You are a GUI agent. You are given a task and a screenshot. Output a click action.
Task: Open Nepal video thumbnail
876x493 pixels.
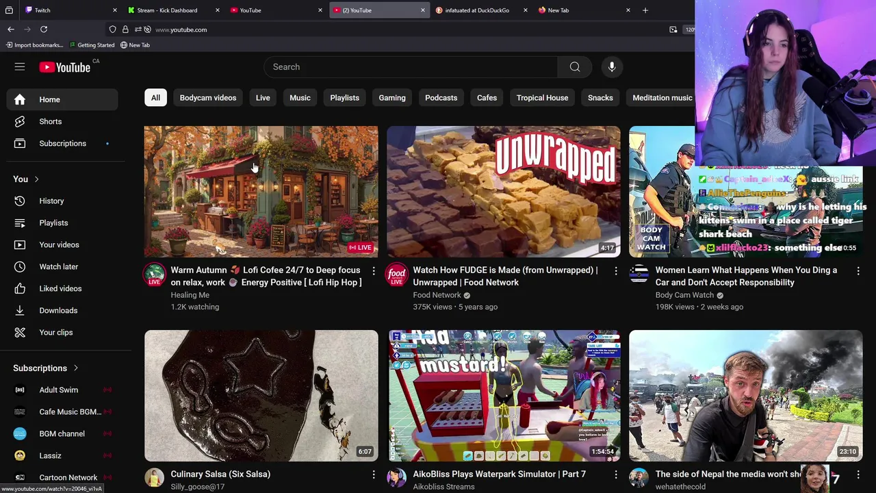(746, 395)
